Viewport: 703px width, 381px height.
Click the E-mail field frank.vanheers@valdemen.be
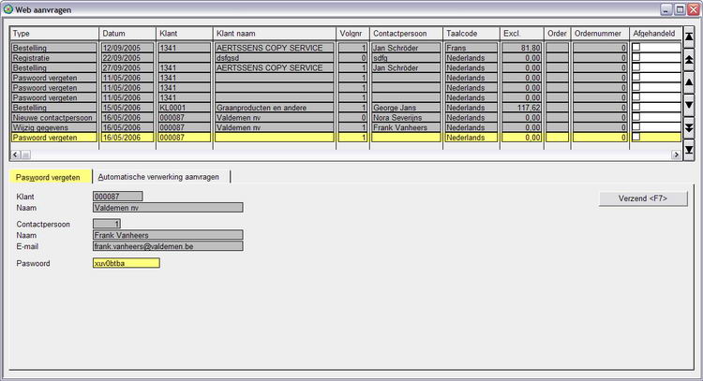pos(168,246)
